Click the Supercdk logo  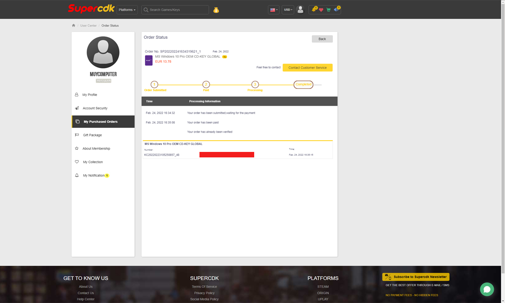(91, 9)
